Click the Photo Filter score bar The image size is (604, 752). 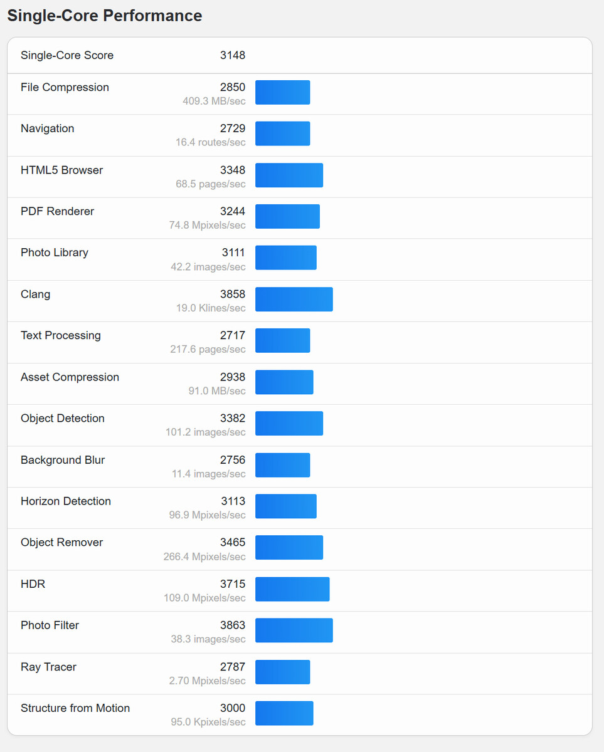click(294, 630)
